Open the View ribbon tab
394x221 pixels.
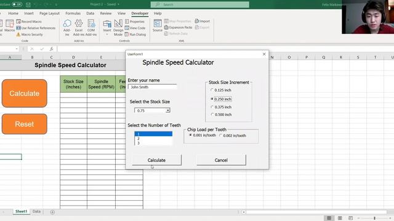click(121, 14)
